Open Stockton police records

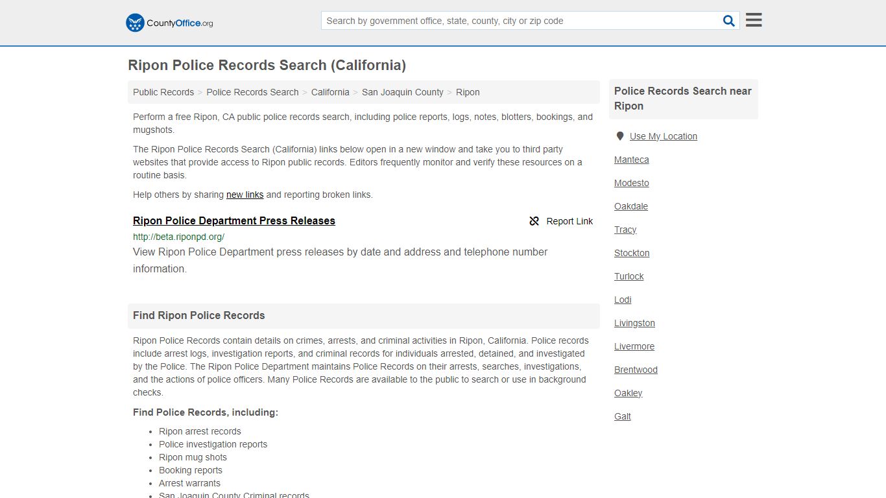pos(632,253)
